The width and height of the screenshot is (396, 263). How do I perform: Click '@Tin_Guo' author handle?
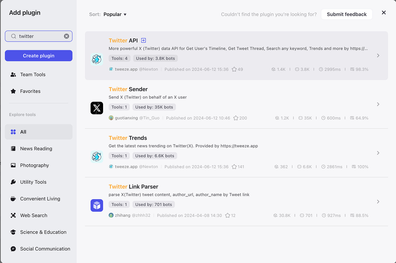click(x=149, y=118)
